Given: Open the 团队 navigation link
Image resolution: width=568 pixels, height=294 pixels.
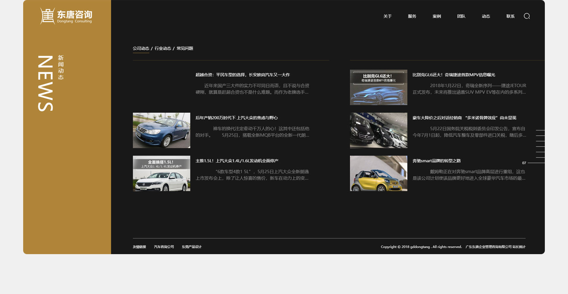Looking at the screenshot, I should click(461, 16).
